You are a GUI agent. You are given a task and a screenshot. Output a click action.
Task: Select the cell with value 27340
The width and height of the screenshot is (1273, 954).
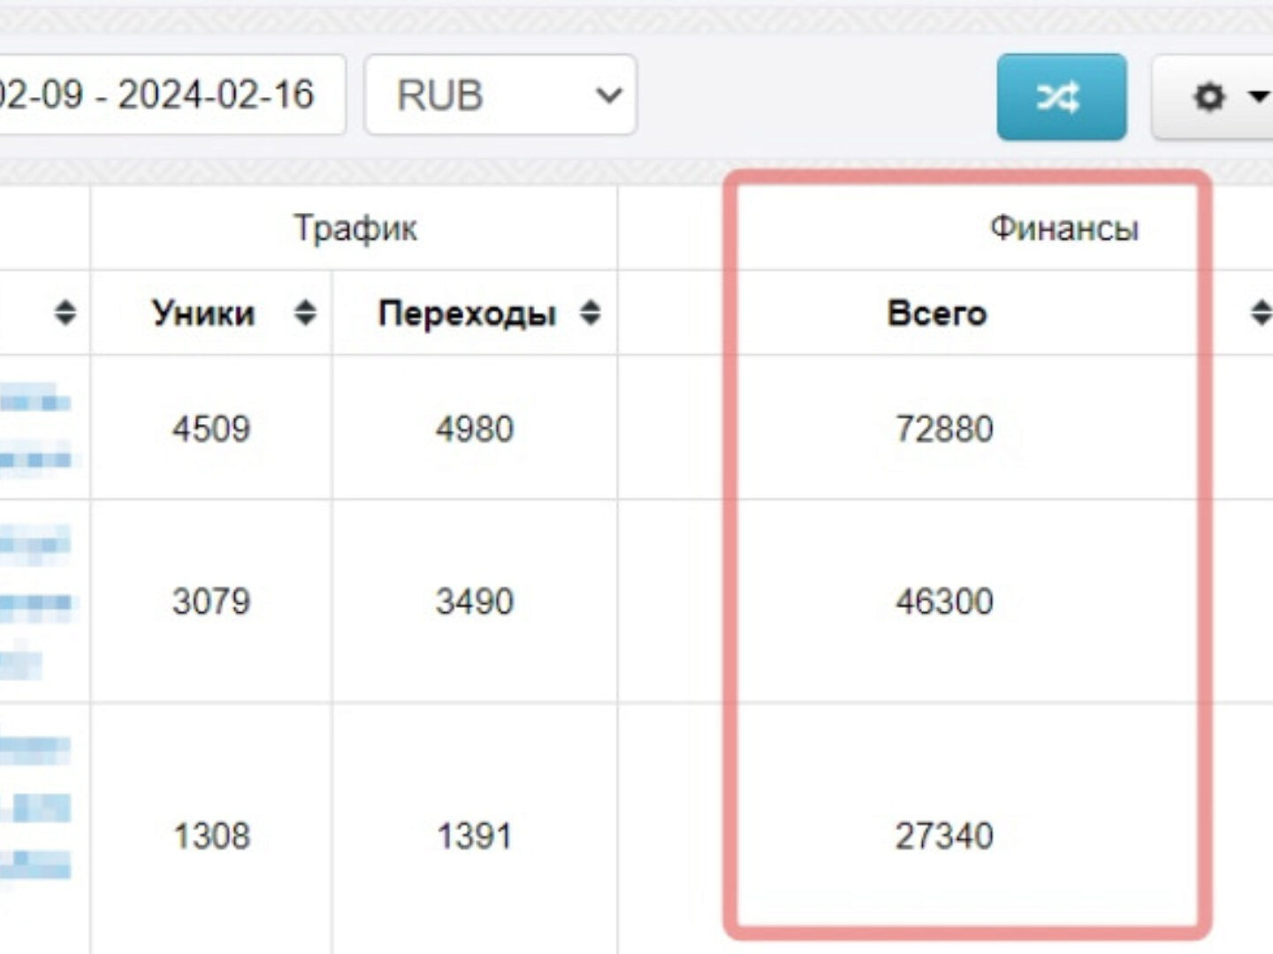pos(944,836)
